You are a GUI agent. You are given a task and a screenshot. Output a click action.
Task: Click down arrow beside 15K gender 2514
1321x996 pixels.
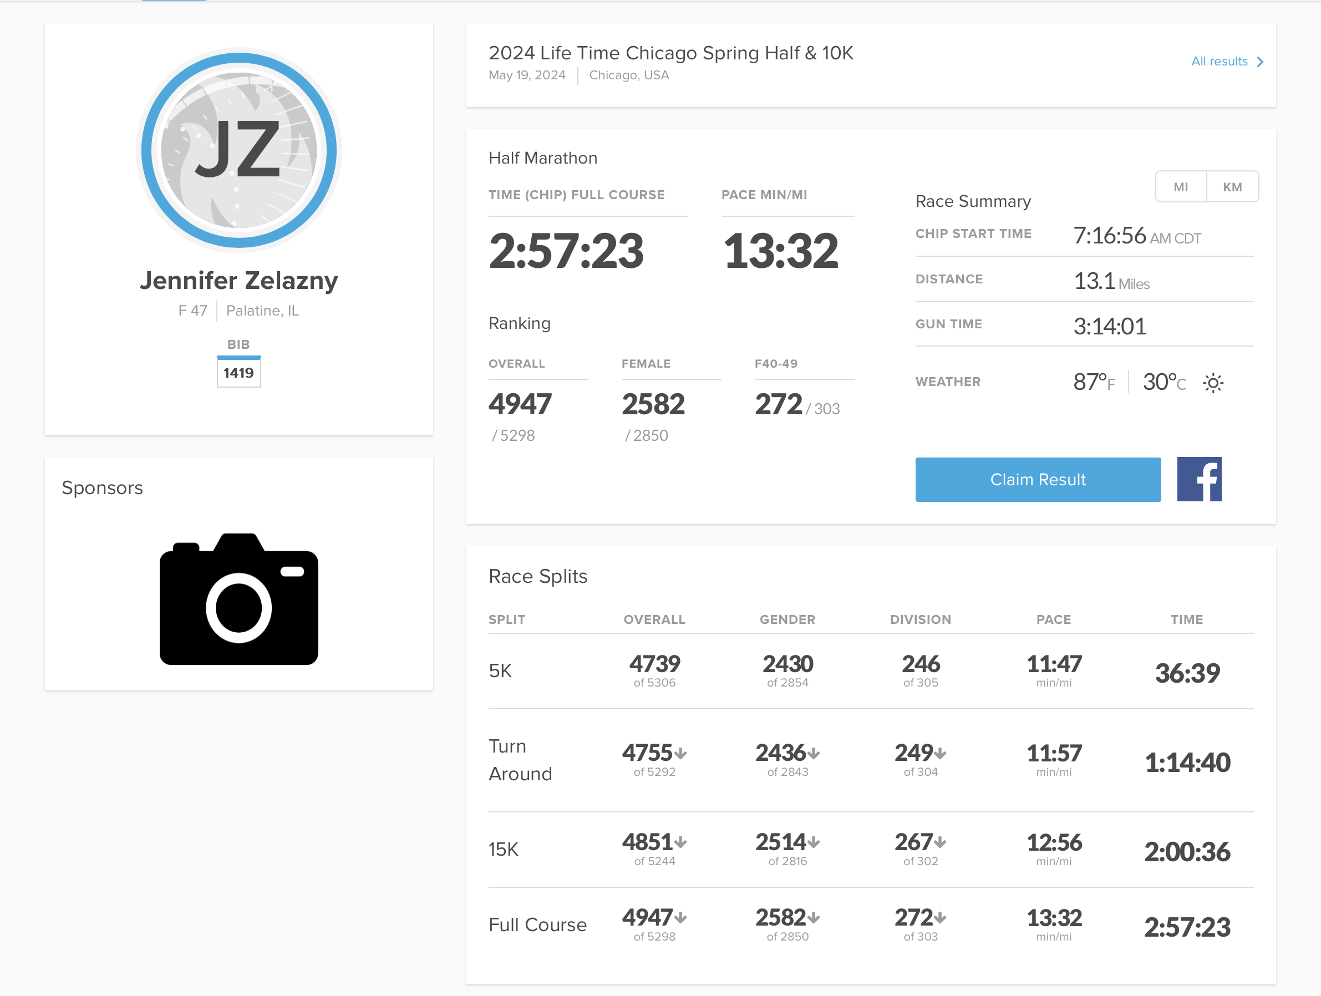(x=814, y=843)
